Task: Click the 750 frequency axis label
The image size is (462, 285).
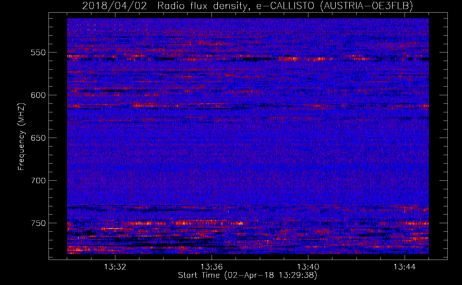Action: [x=38, y=223]
